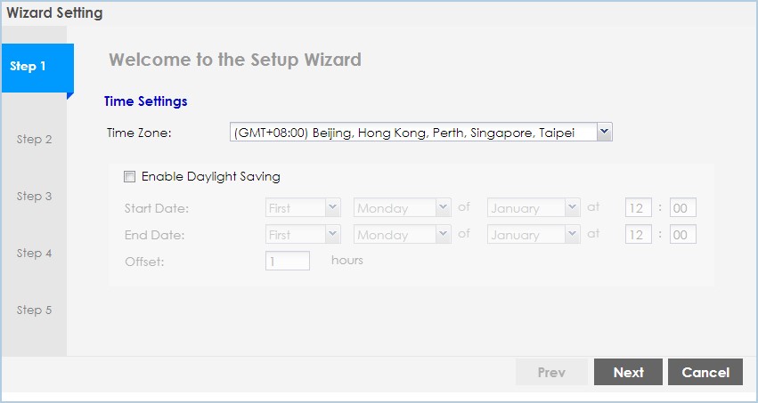The image size is (758, 403).
Task: Enable the Daylight Saving checkbox
Action: (x=129, y=177)
